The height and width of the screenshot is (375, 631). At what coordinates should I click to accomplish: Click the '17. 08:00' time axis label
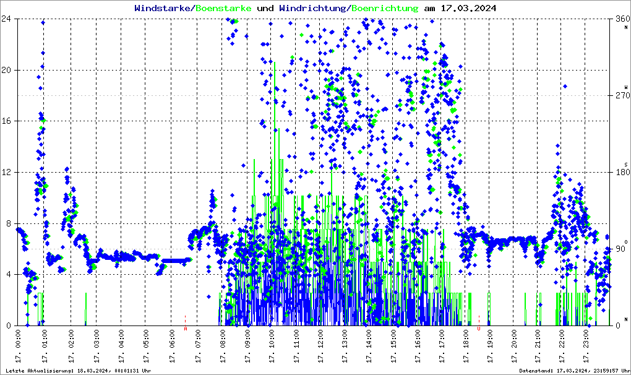pyautogui.click(x=222, y=347)
